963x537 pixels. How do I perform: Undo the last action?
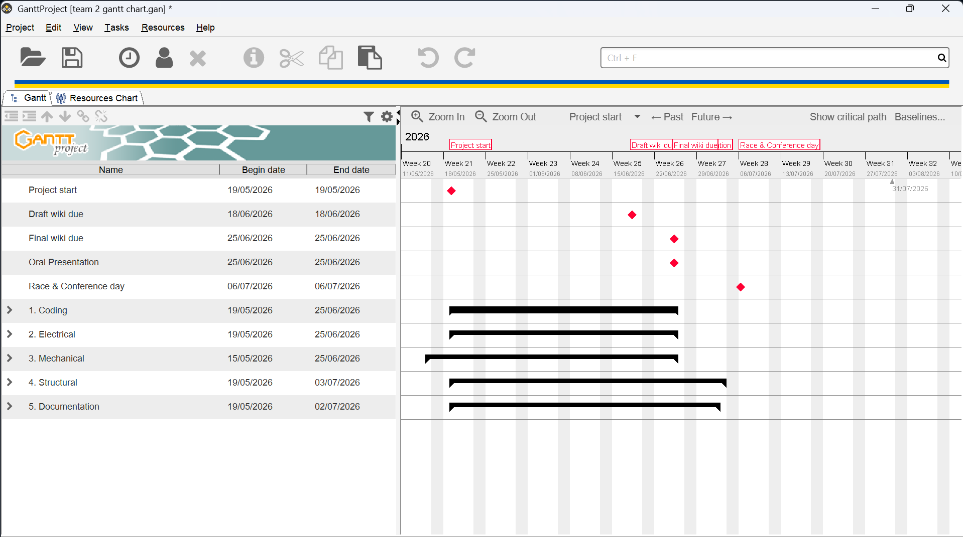coord(428,58)
